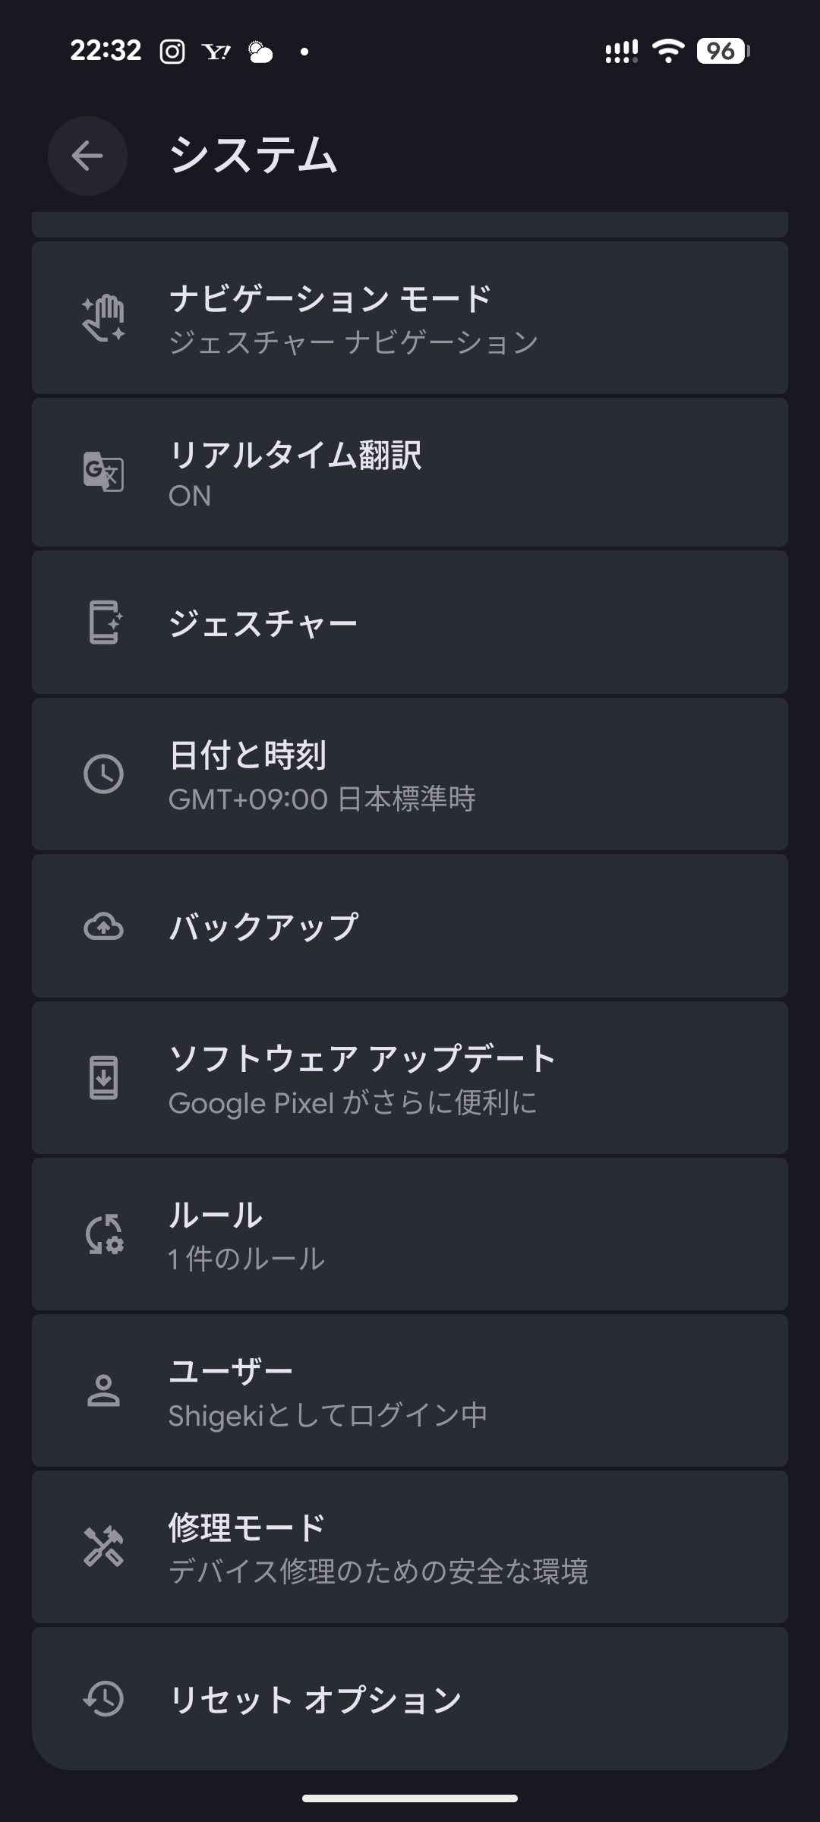Viewport: 820px width, 1822px height.
Task: Tap the navigation mode hand gesture icon
Action: [103, 318]
